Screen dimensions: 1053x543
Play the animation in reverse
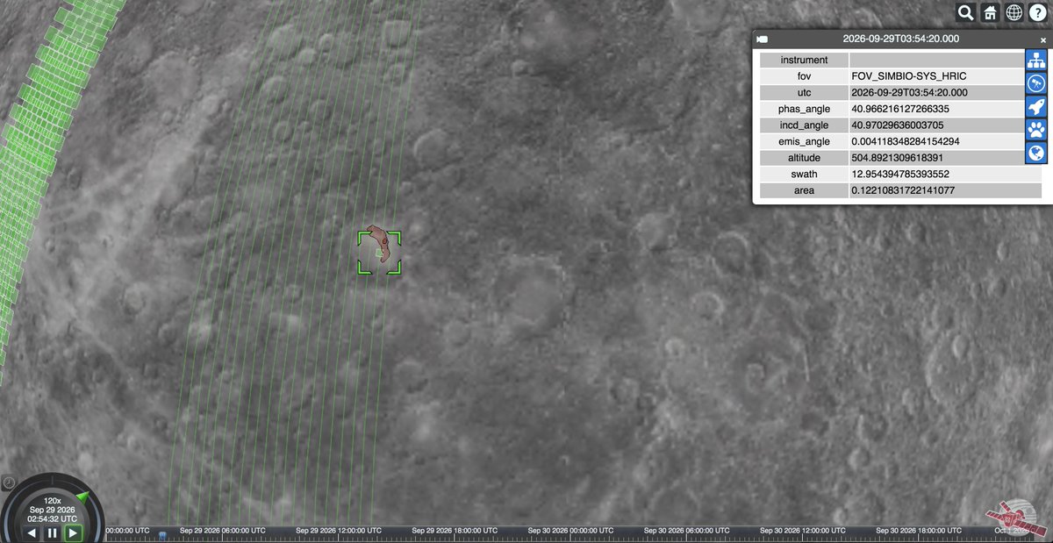point(32,532)
